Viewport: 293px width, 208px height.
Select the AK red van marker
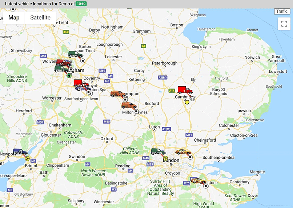click(x=64, y=63)
